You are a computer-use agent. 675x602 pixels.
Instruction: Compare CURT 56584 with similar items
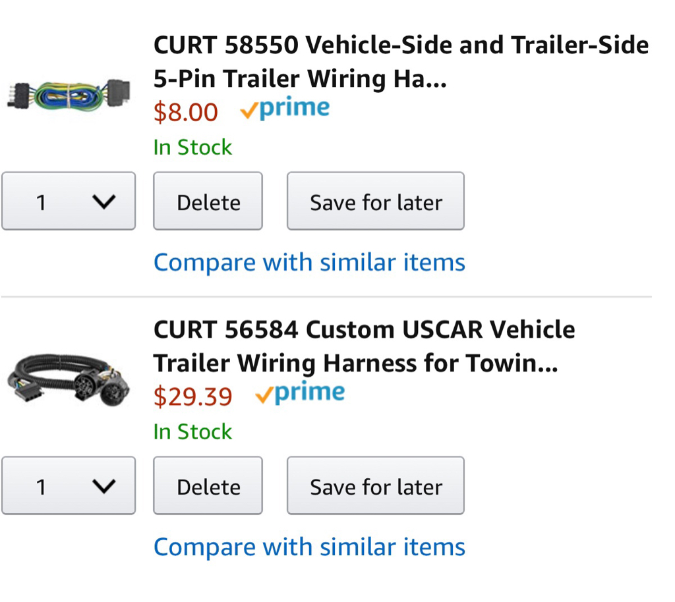point(310,547)
